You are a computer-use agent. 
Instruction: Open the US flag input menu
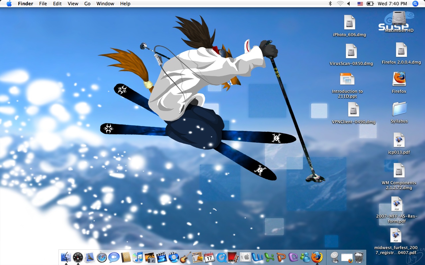[360, 4]
